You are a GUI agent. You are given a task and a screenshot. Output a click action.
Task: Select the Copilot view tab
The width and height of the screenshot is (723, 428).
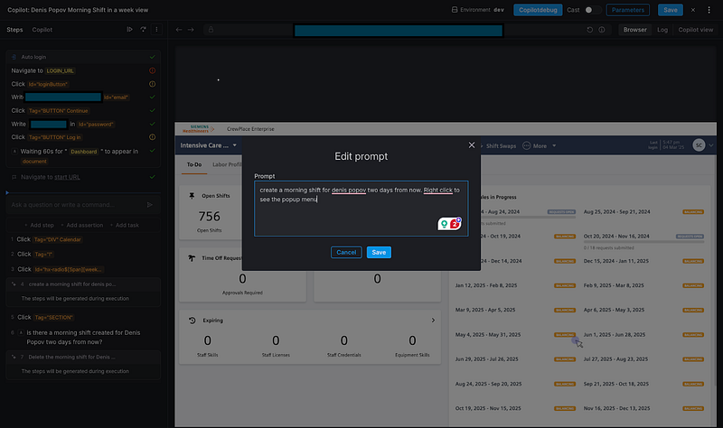click(695, 30)
